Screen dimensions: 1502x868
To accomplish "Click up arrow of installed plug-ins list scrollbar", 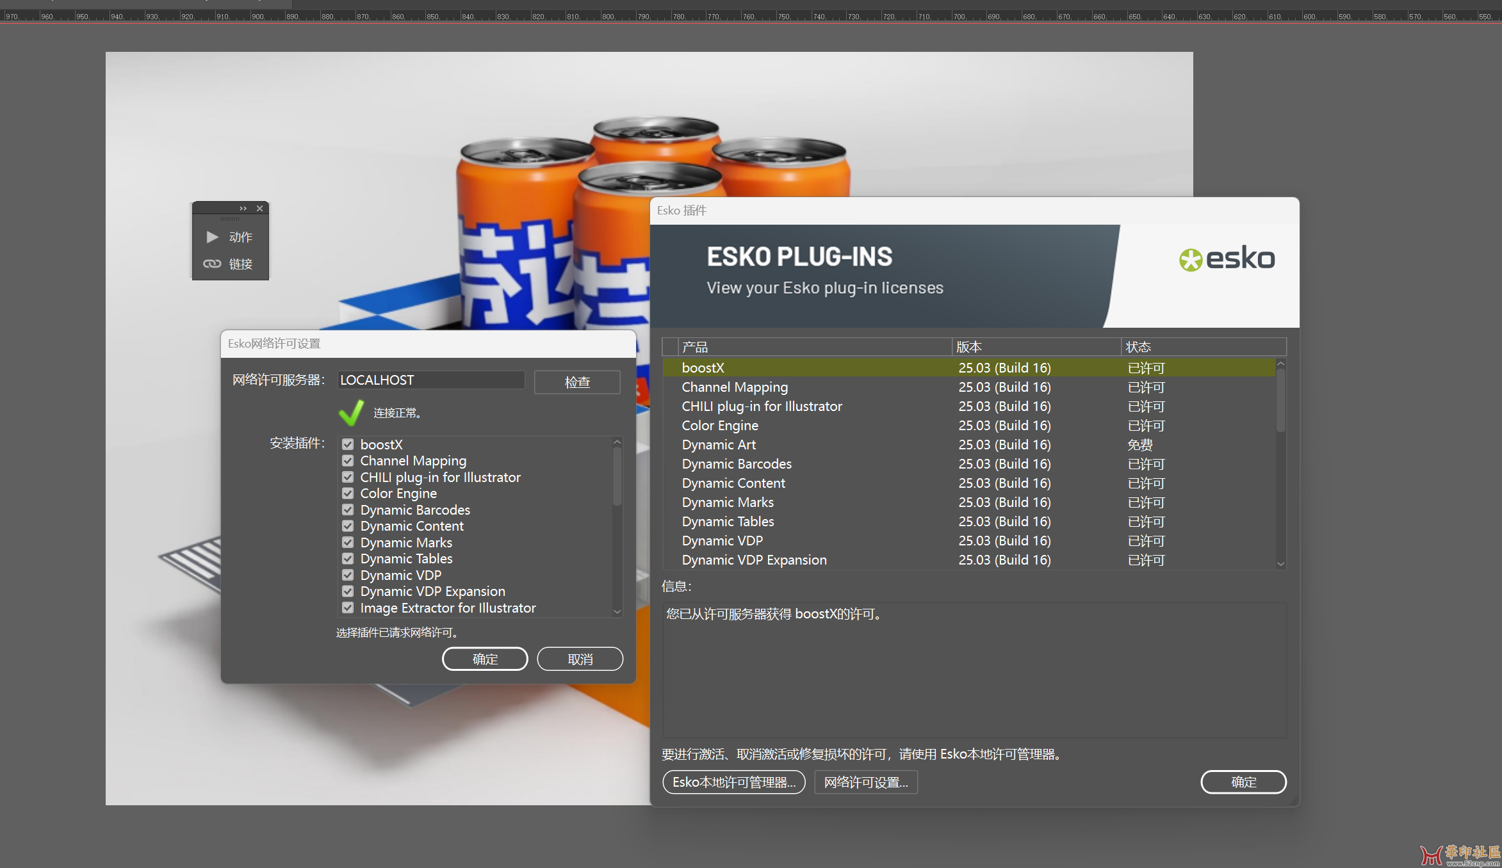I will [x=617, y=442].
